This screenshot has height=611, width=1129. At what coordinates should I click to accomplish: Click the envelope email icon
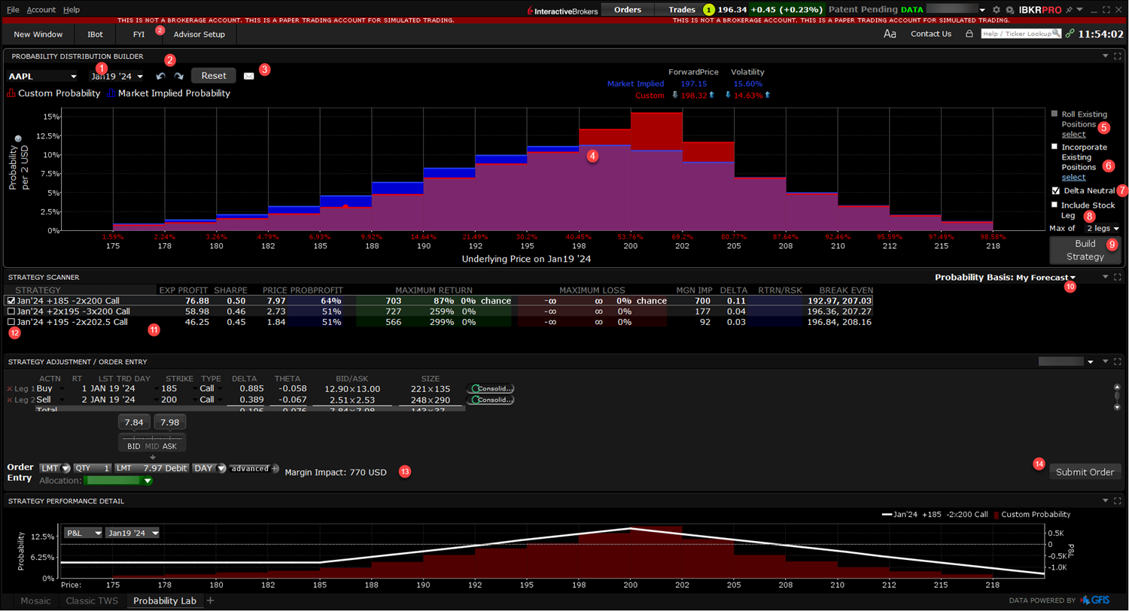point(249,76)
